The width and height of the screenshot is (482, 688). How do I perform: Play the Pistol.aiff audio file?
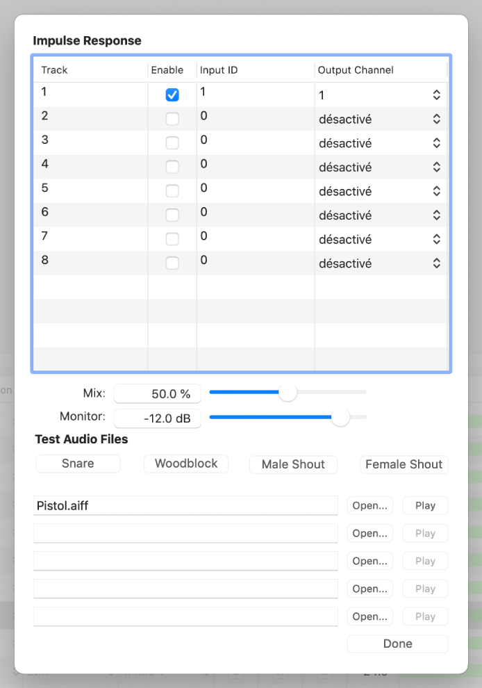tap(425, 505)
